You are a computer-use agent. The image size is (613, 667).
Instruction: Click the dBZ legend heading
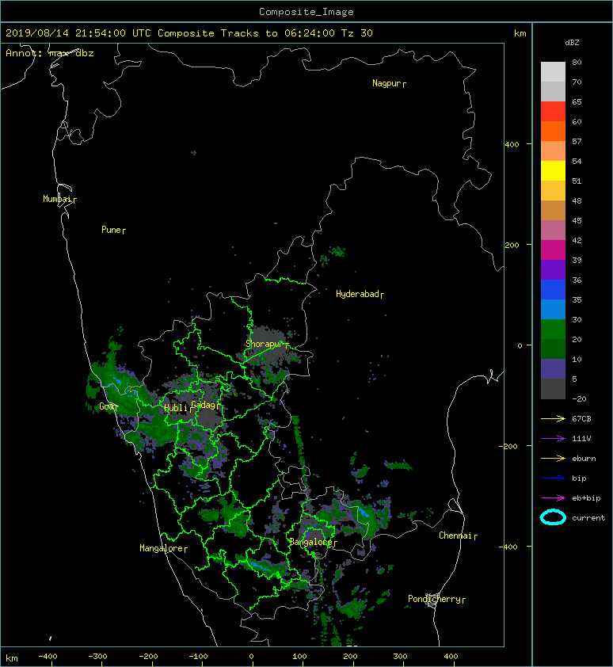[x=572, y=43]
